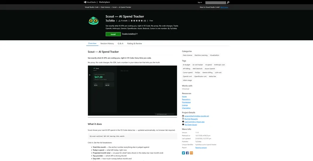Click the search magnifier icon

click(228, 2)
